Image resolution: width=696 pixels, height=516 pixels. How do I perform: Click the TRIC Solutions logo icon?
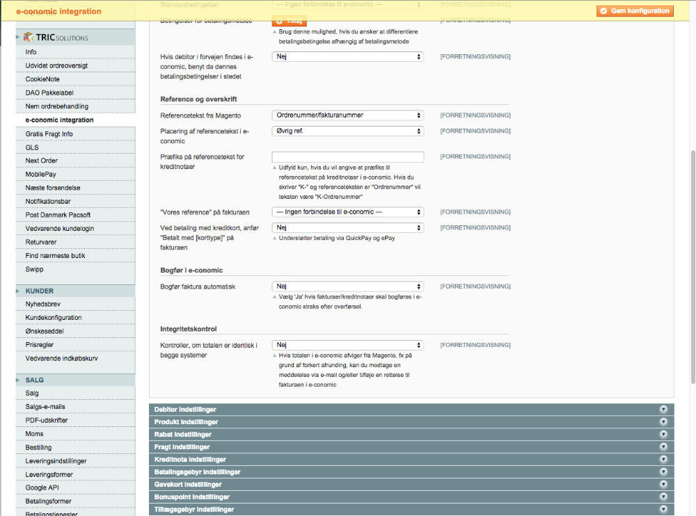click(x=28, y=37)
